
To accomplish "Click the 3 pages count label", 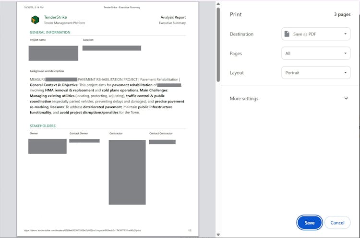I will click(x=342, y=14).
